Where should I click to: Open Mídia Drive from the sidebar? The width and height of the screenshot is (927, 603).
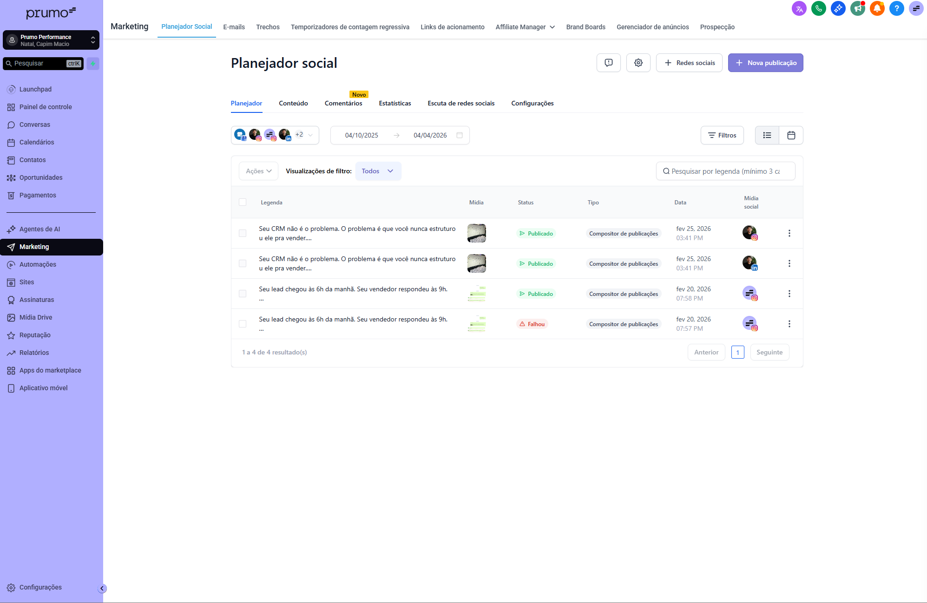coord(35,317)
